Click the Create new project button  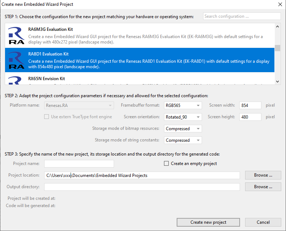coord(208,222)
